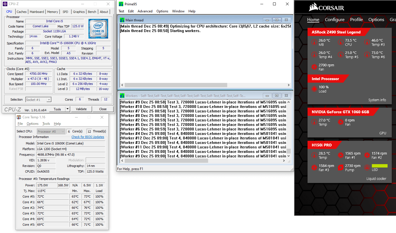This screenshot has width=396, height=233.
Task: Open the About tab in CPU-Z
Action: [x=104, y=12]
